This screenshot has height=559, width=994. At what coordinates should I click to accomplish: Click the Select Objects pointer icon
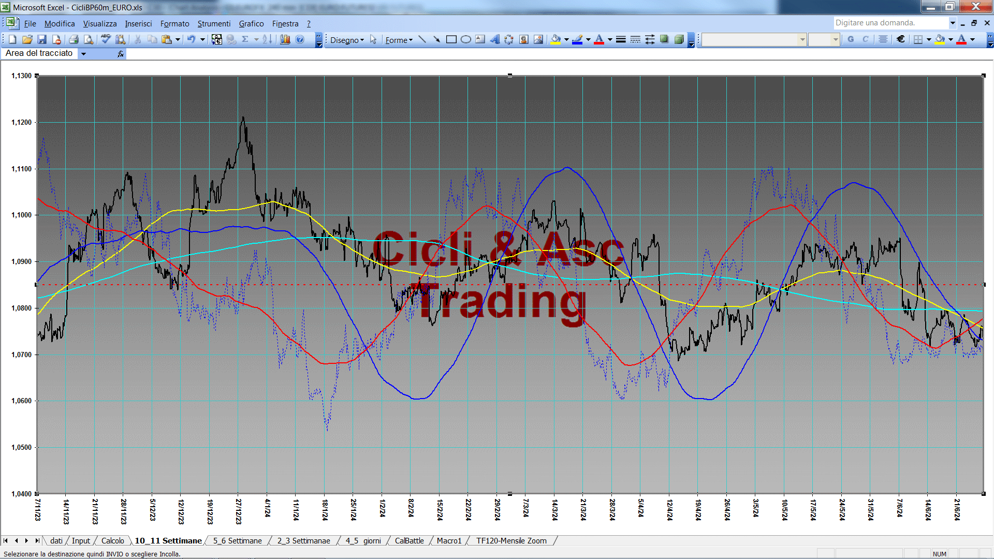[373, 39]
